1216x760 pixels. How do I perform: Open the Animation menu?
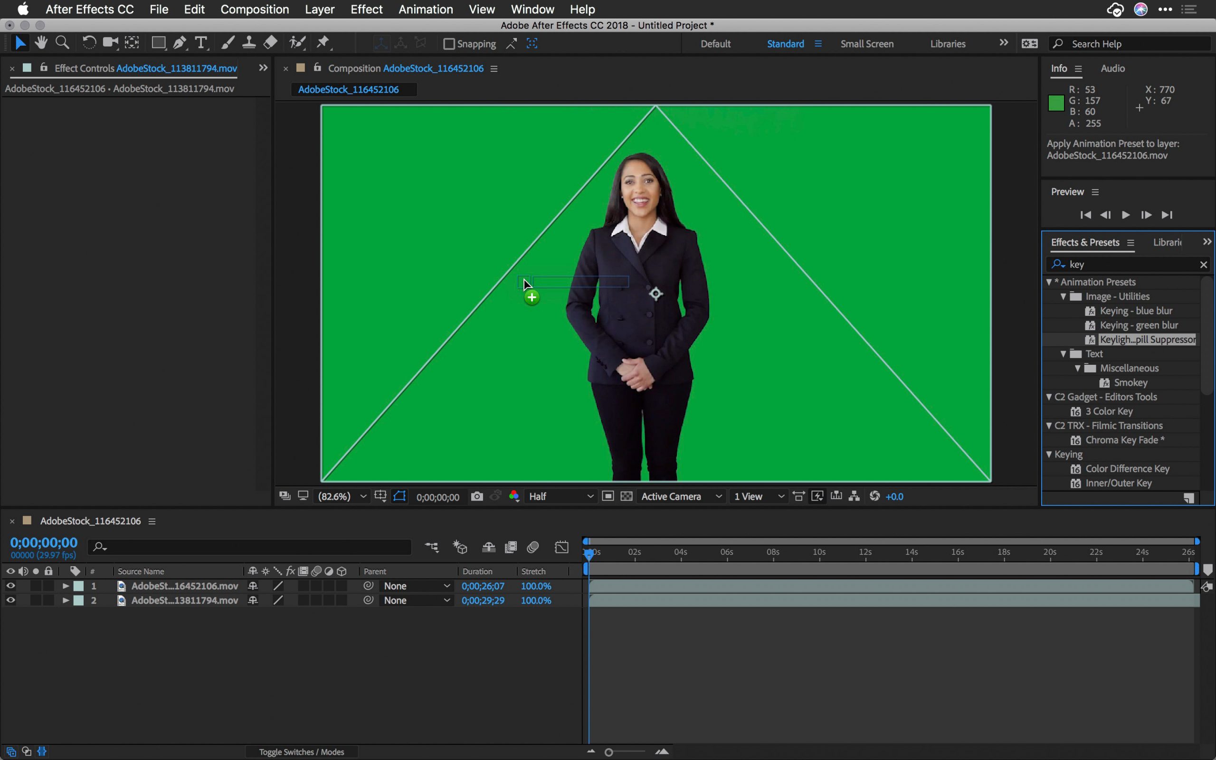pos(426,9)
